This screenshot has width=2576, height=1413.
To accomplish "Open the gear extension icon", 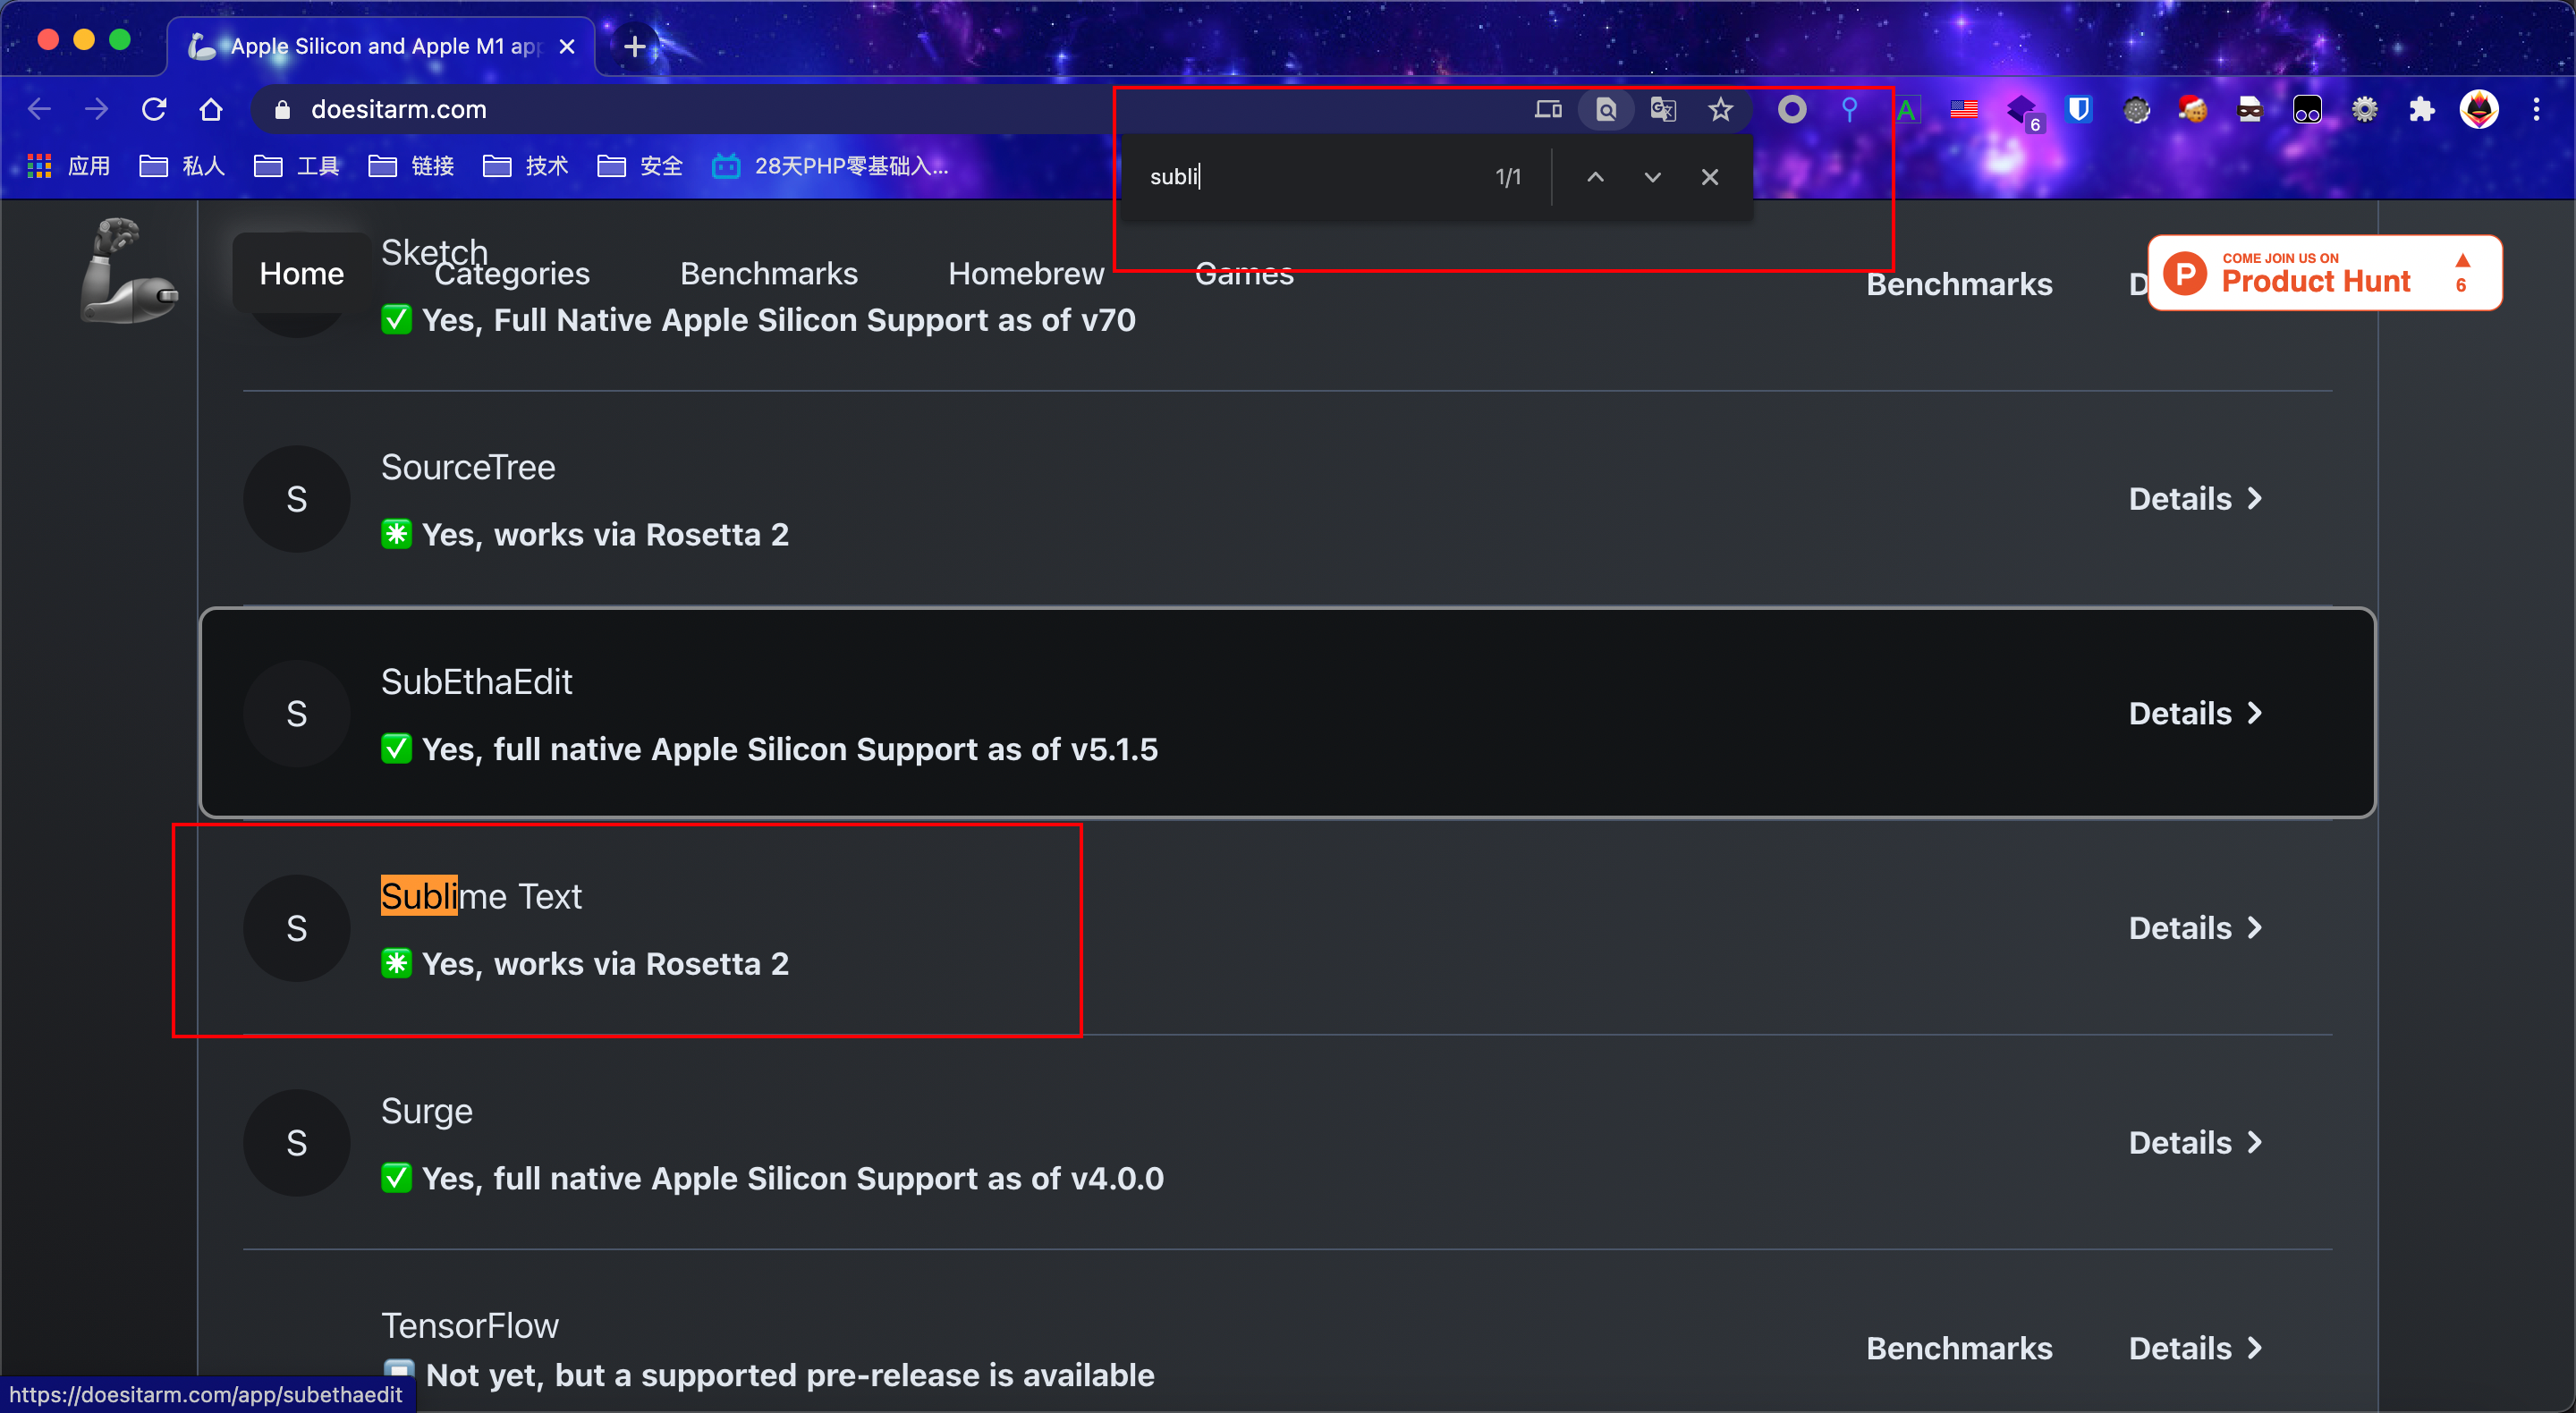I will 2365,109.
